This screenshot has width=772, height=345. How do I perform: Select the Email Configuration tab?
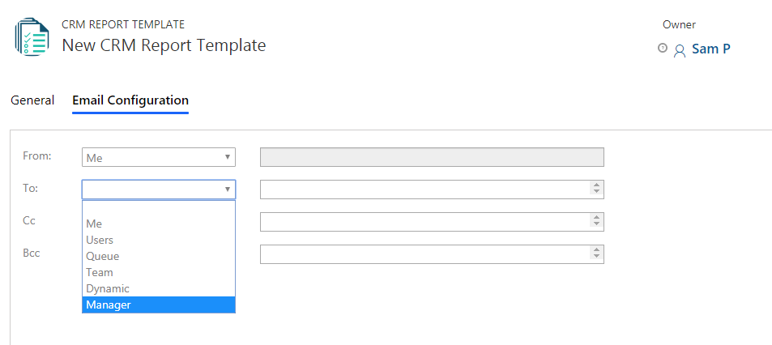pyautogui.click(x=130, y=100)
